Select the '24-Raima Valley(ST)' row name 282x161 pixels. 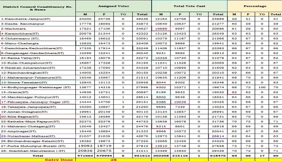click(17, 58)
